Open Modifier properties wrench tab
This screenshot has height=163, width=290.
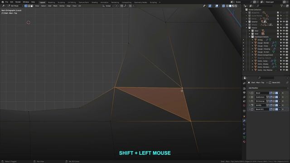(x=244, y=121)
